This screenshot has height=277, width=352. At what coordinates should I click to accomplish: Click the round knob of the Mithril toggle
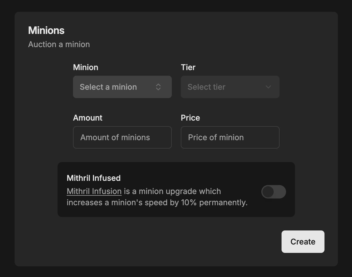click(x=268, y=192)
